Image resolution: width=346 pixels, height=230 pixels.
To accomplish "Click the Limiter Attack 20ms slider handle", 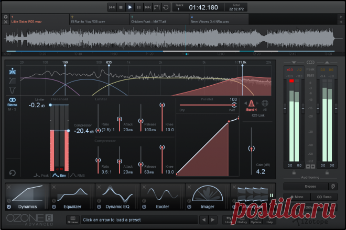I will (x=120, y=119).
